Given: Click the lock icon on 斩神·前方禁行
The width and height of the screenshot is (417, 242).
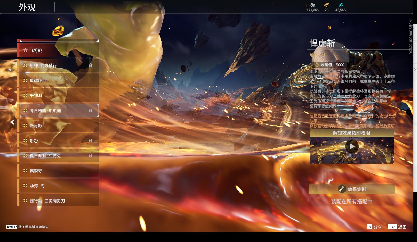Looking at the screenshot, I should pyautogui.click(x=91, y=65).
